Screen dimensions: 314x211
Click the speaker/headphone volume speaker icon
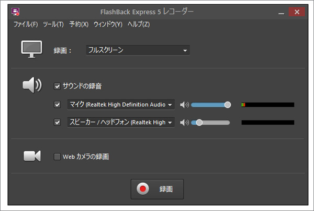[184, 122]
